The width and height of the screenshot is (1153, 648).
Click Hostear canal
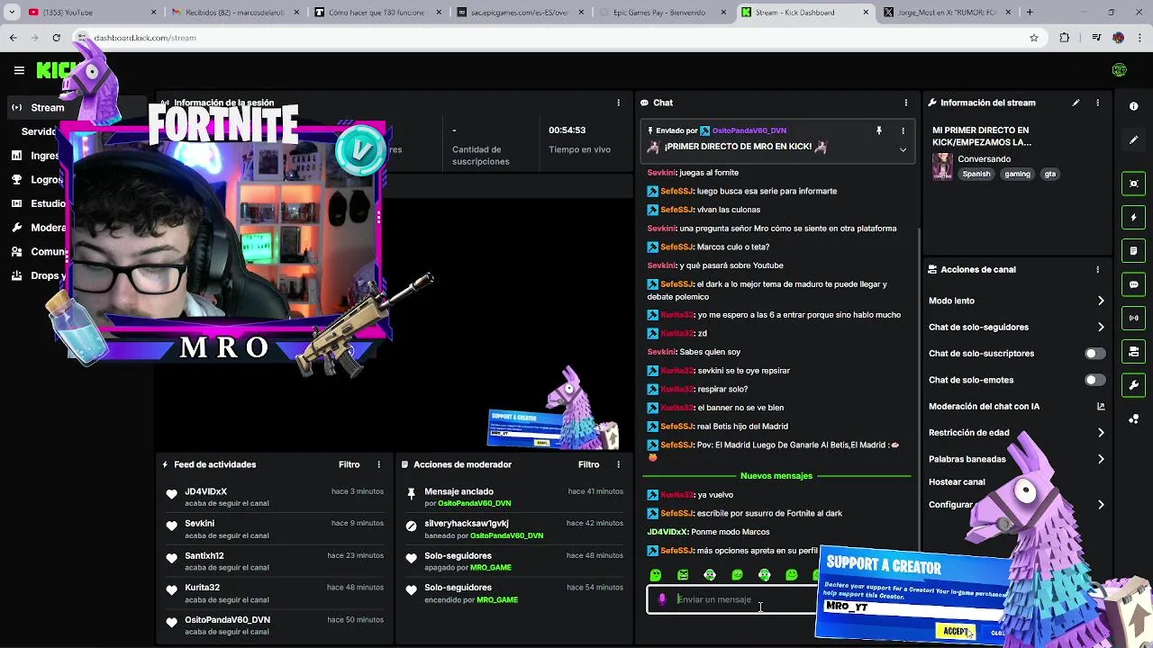click(x=957, y=482)
